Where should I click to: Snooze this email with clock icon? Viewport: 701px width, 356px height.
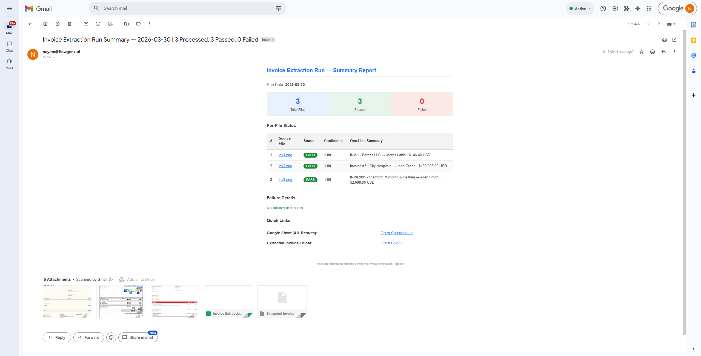point(98,24)
